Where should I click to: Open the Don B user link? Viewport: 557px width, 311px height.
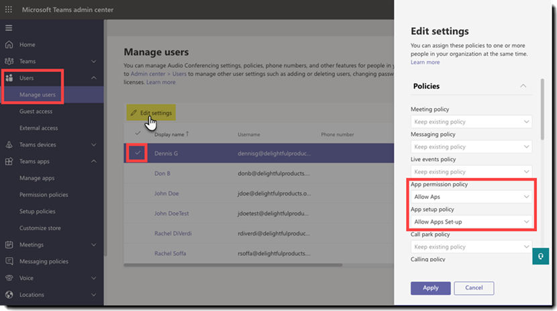(162, 173)
